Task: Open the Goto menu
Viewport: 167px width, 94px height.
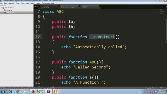Action: pos(27,3)
